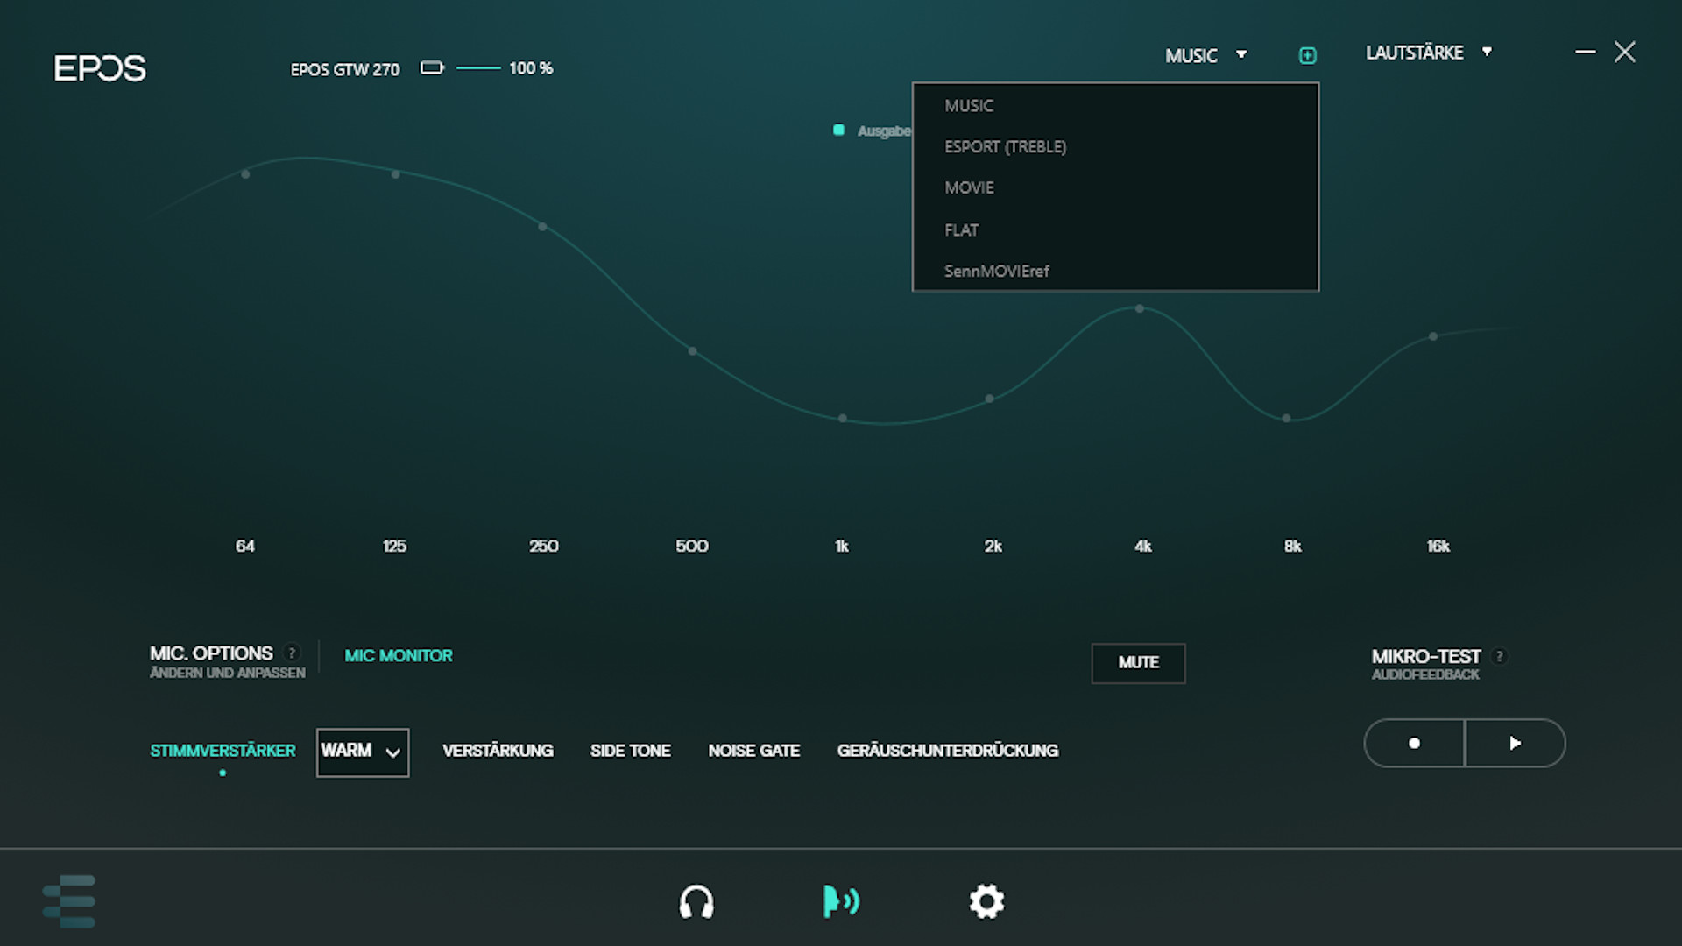Toggle the MIC MONITOR option
1682x946 pixels.
coord(399,656)
